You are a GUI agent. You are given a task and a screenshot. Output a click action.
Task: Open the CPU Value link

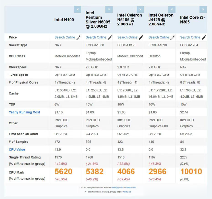[x=17, y=150]
